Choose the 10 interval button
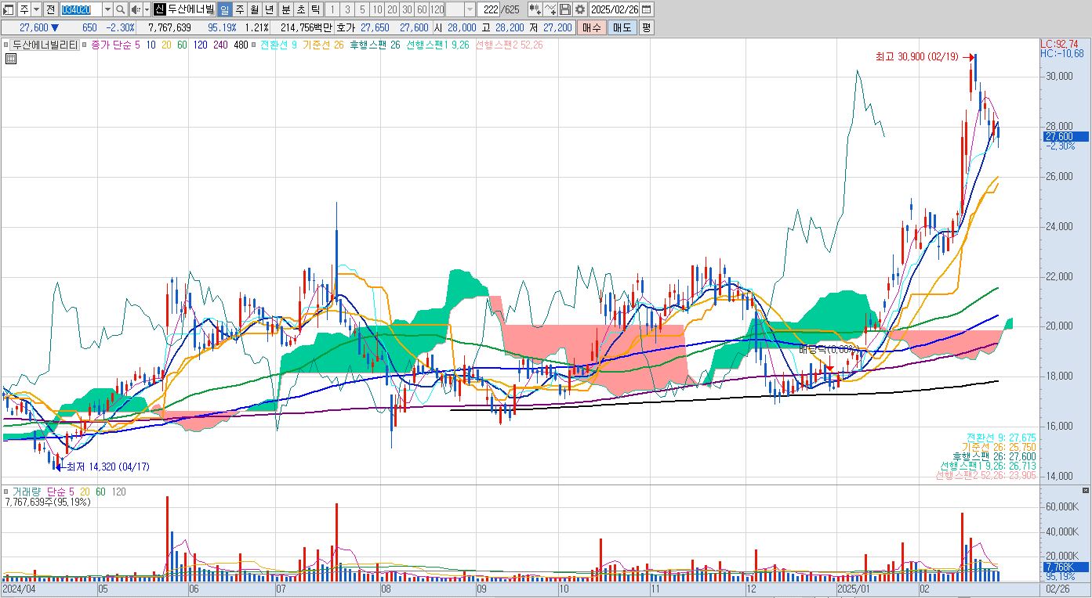The height and width of the screenshot is (598, 1092). coord(377,9)
